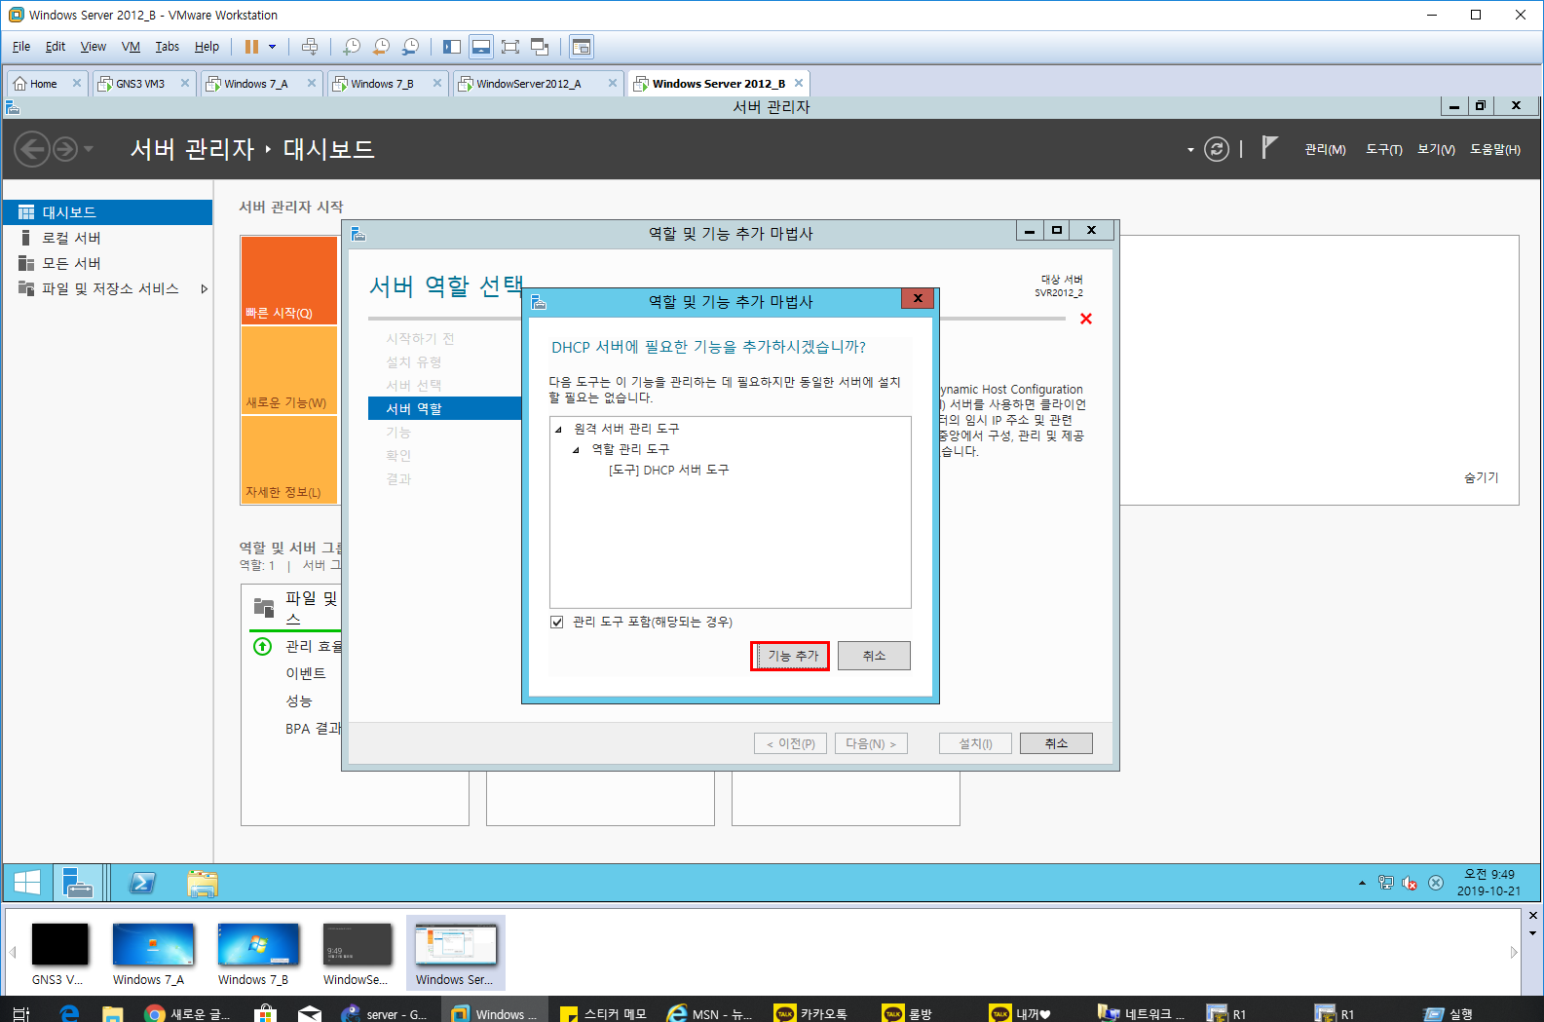Open the Help menu
Viewport: 1544px width, 1022px height.
pos(207,47)
